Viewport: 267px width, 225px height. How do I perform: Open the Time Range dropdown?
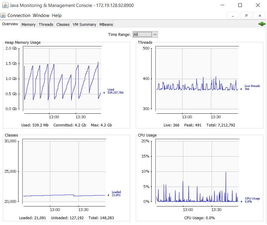(145, 34)
